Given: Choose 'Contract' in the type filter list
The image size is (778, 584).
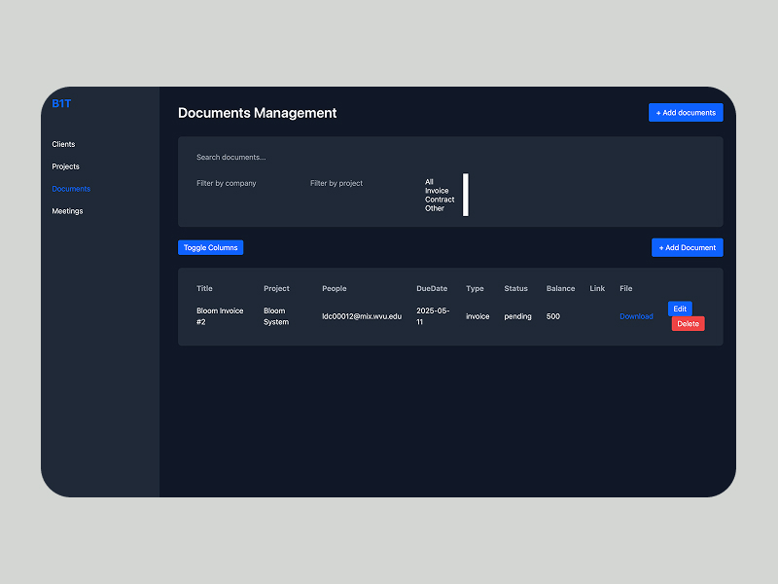Looking at the screenshot, I should pyautogui.click(x=440, y=200).
